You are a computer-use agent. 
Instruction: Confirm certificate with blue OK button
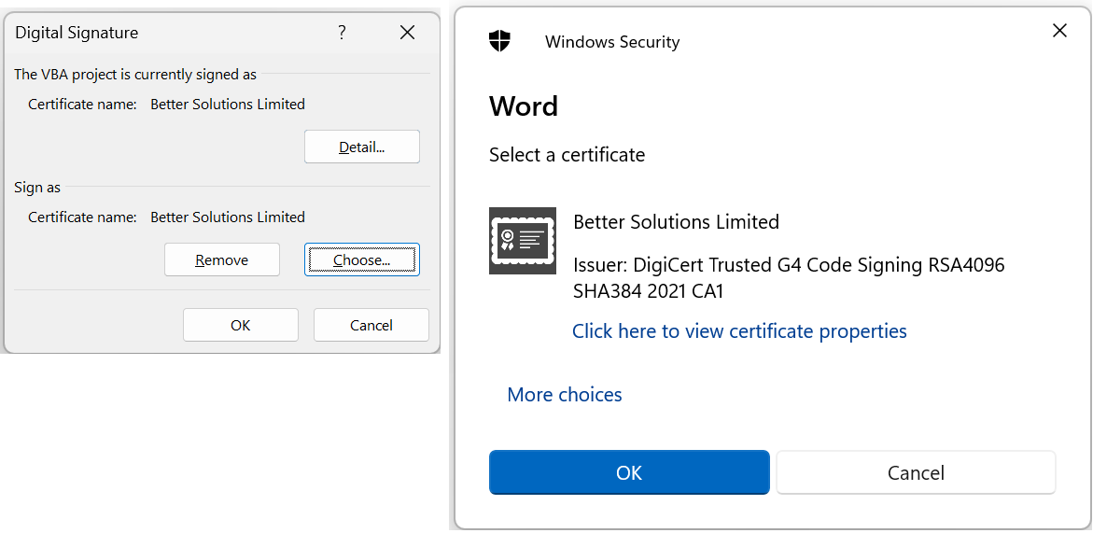pos(629,472)
